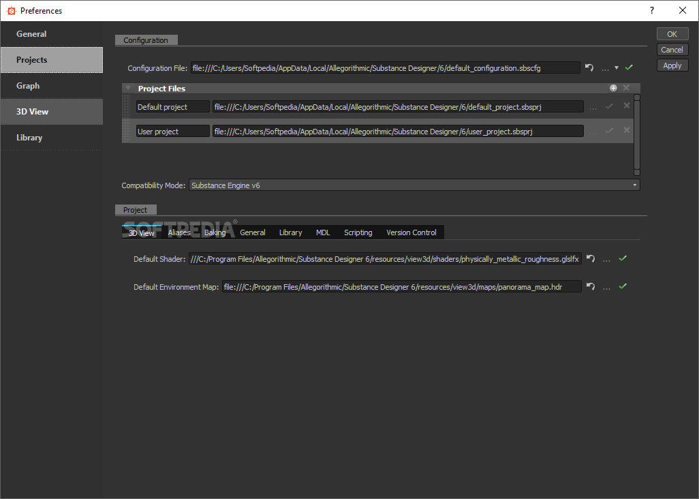Browse for Default project file path
The image size is (699, 499).
pyautogui.click(x=593, y=108)
